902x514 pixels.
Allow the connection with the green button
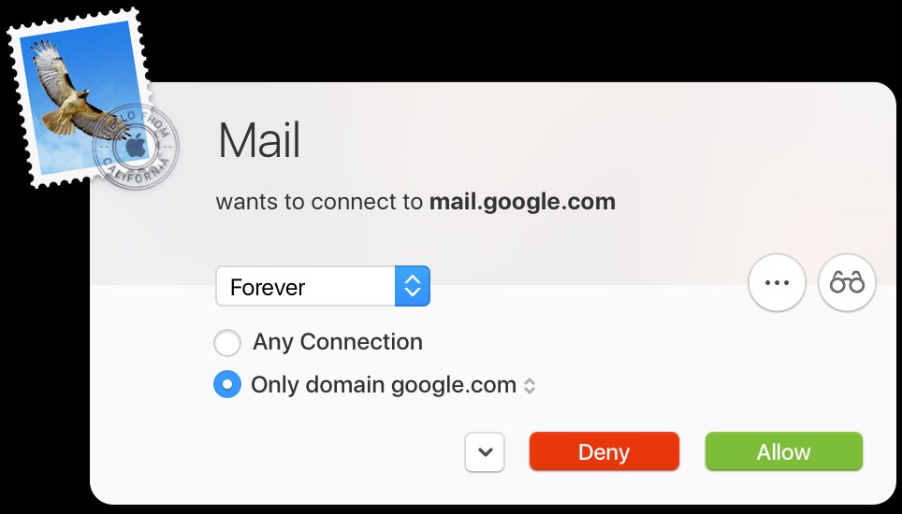coord(783,451)
